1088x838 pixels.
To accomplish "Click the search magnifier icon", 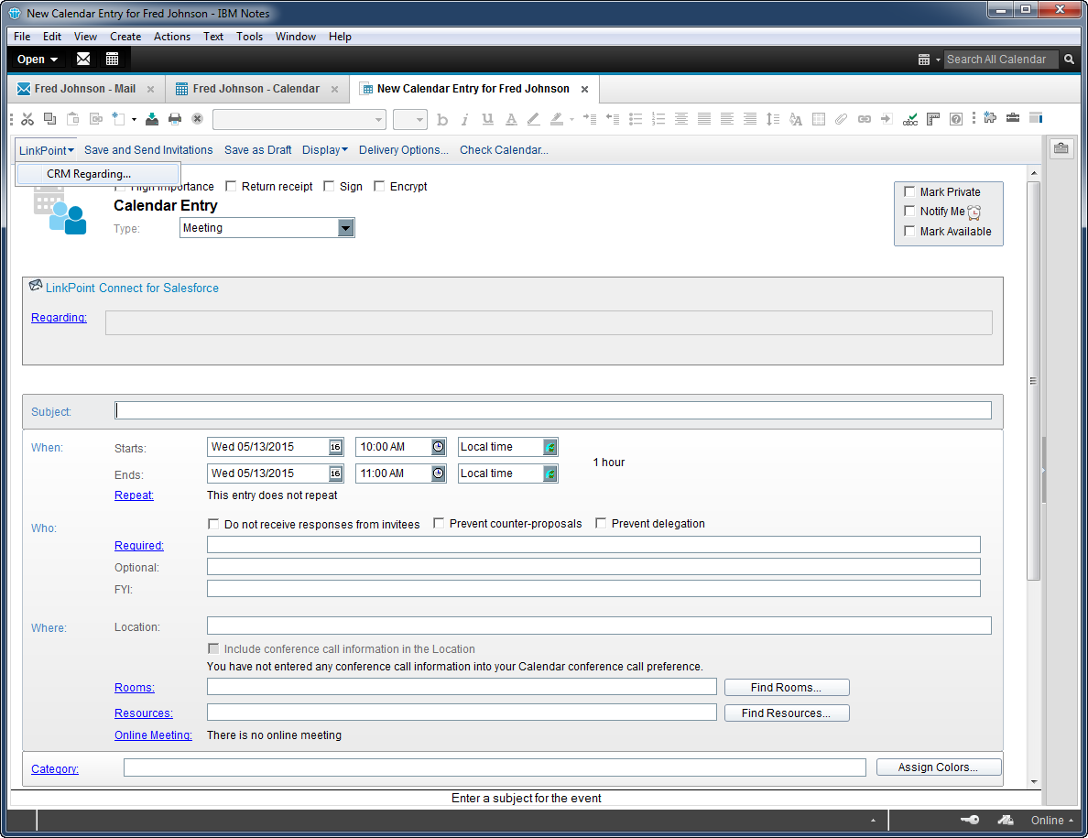I will click(x=1070, y=60).
